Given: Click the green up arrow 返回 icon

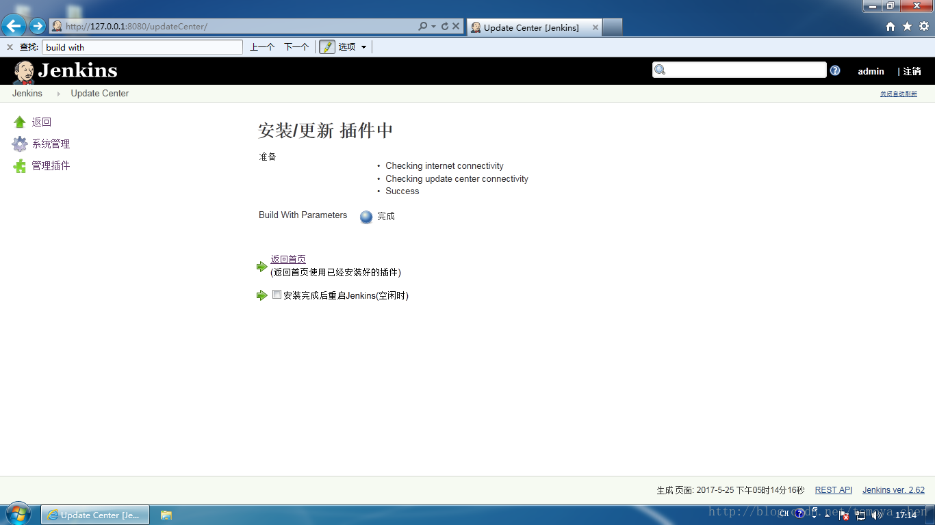Looking at the screenshot, I should point(20,122).
